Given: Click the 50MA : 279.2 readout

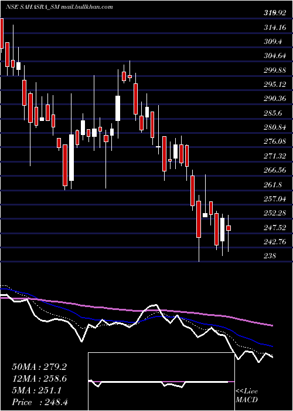Looking at the screenshot, I should [x=39, y=367].
